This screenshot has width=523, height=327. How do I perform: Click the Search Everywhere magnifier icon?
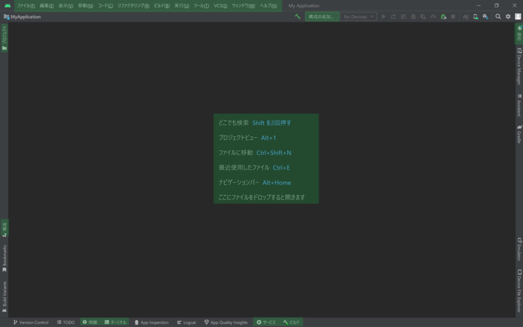(x=498, y=17)
